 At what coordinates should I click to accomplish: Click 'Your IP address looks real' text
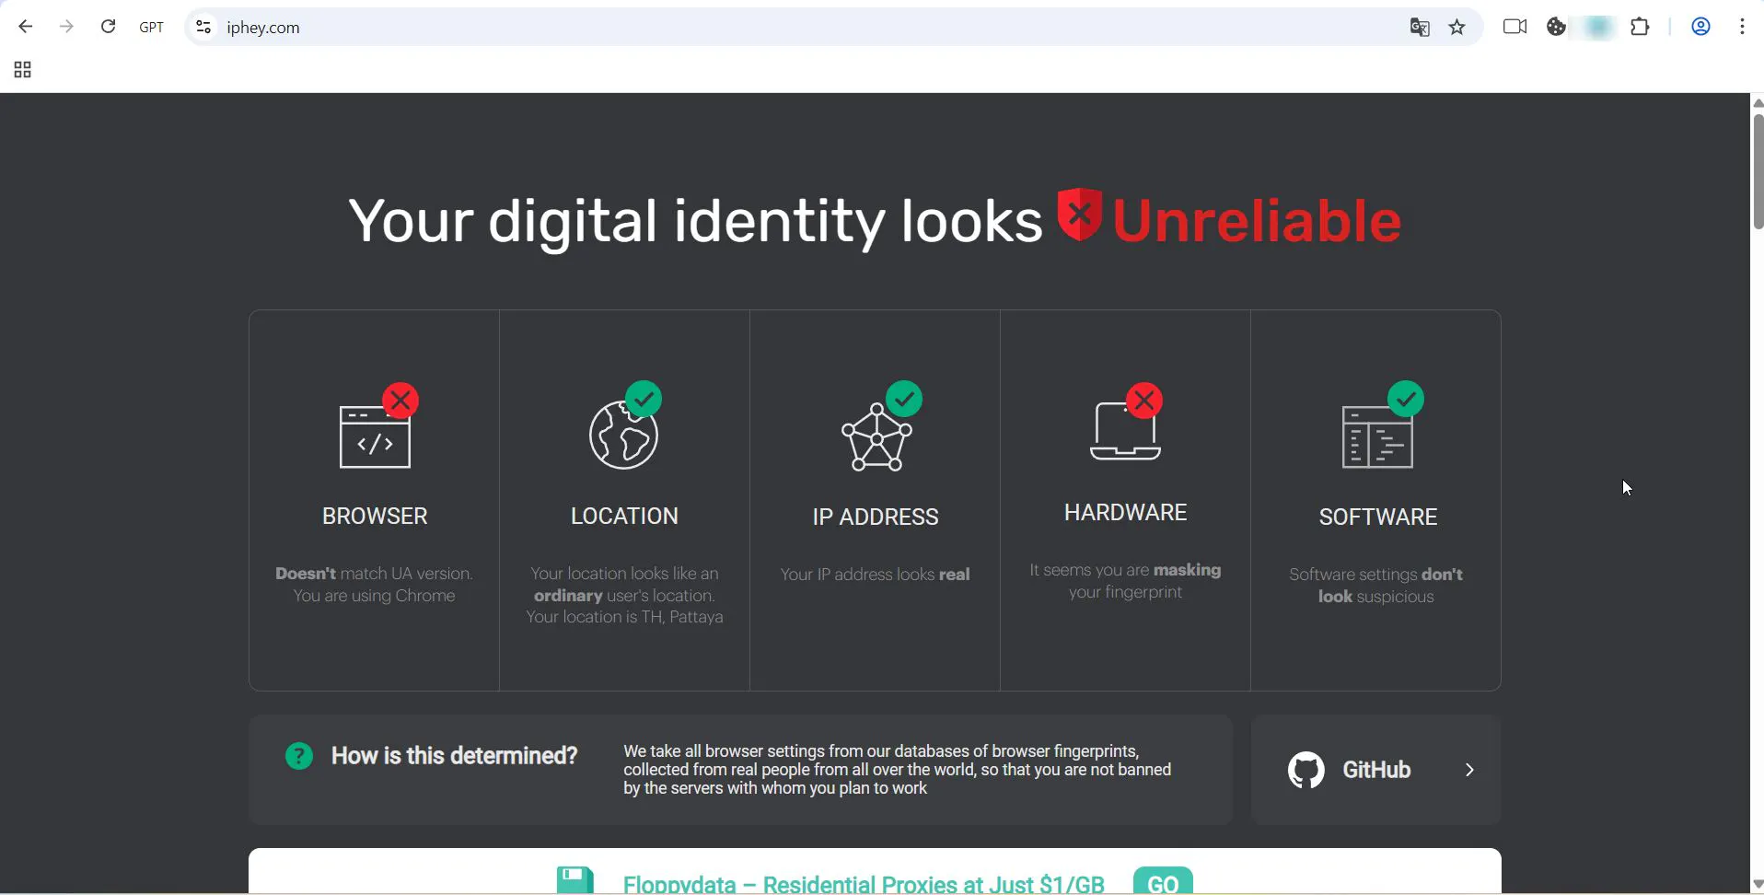(876, 575)
